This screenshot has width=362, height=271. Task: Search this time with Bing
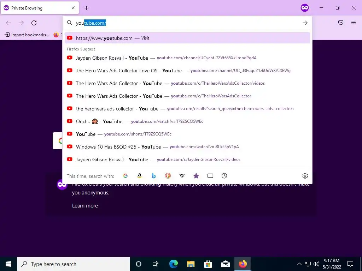click(154, 176)
